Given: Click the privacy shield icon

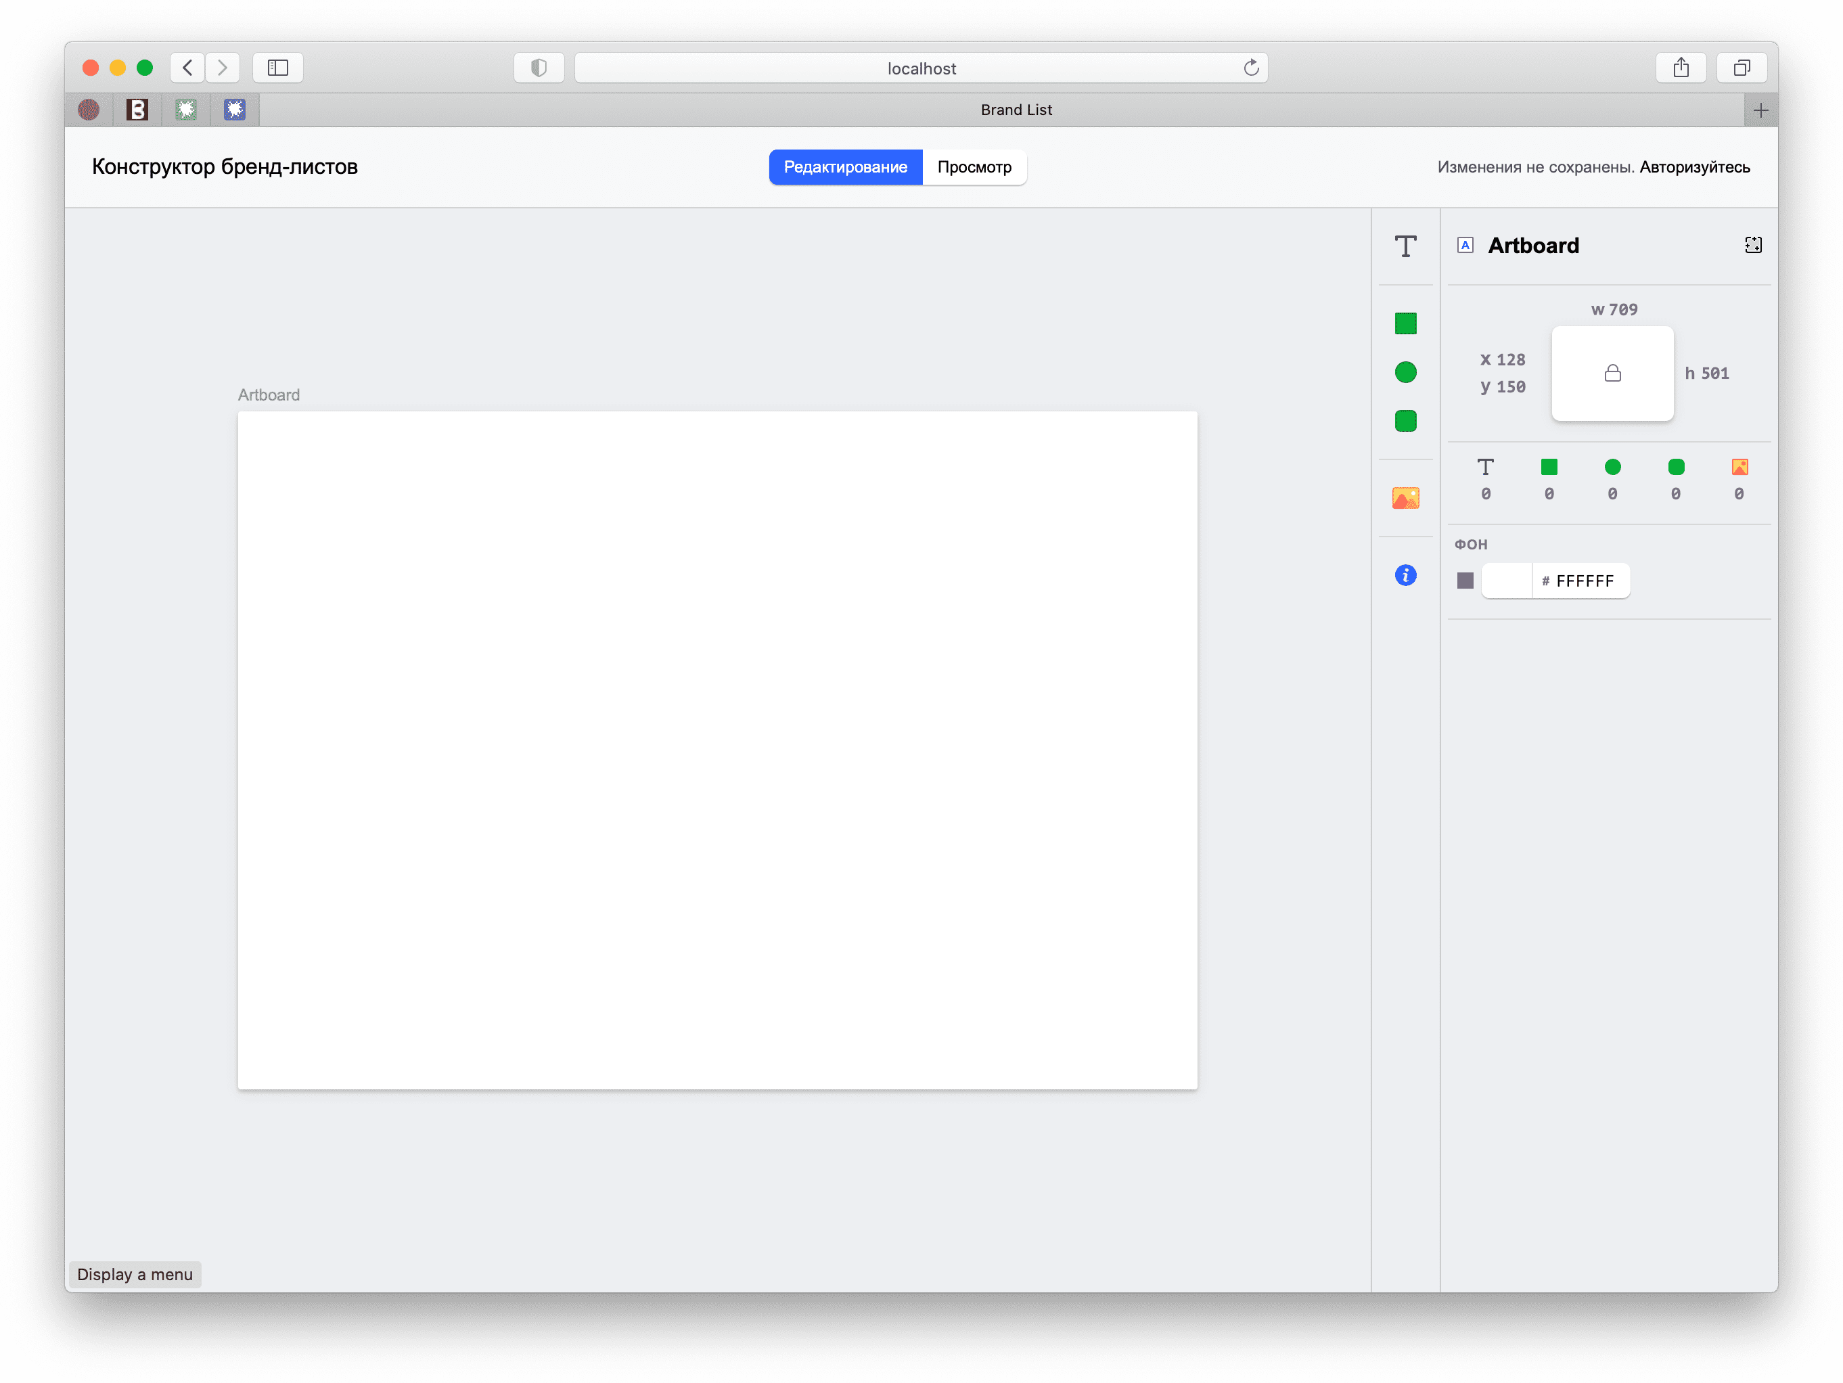Looking at the screenshot, I should [x=539, y=68].
